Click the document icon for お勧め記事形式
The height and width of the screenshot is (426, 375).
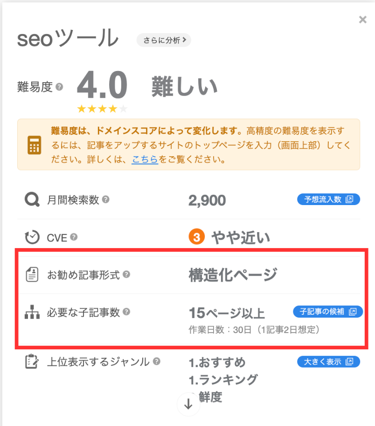coord(31,275)
